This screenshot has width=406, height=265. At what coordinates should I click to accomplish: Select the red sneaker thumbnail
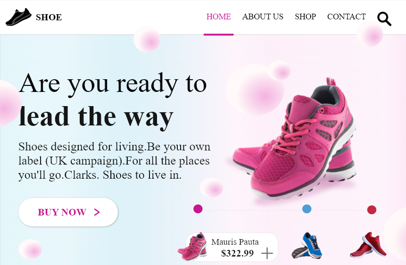[x=368, y=245]
